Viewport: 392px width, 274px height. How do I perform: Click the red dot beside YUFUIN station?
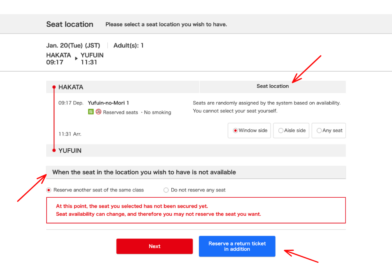(x=54, y=150)
